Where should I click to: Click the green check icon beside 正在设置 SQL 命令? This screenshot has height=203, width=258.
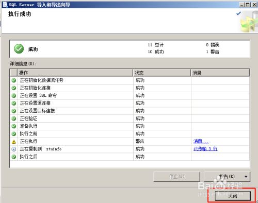pos(14,95)
